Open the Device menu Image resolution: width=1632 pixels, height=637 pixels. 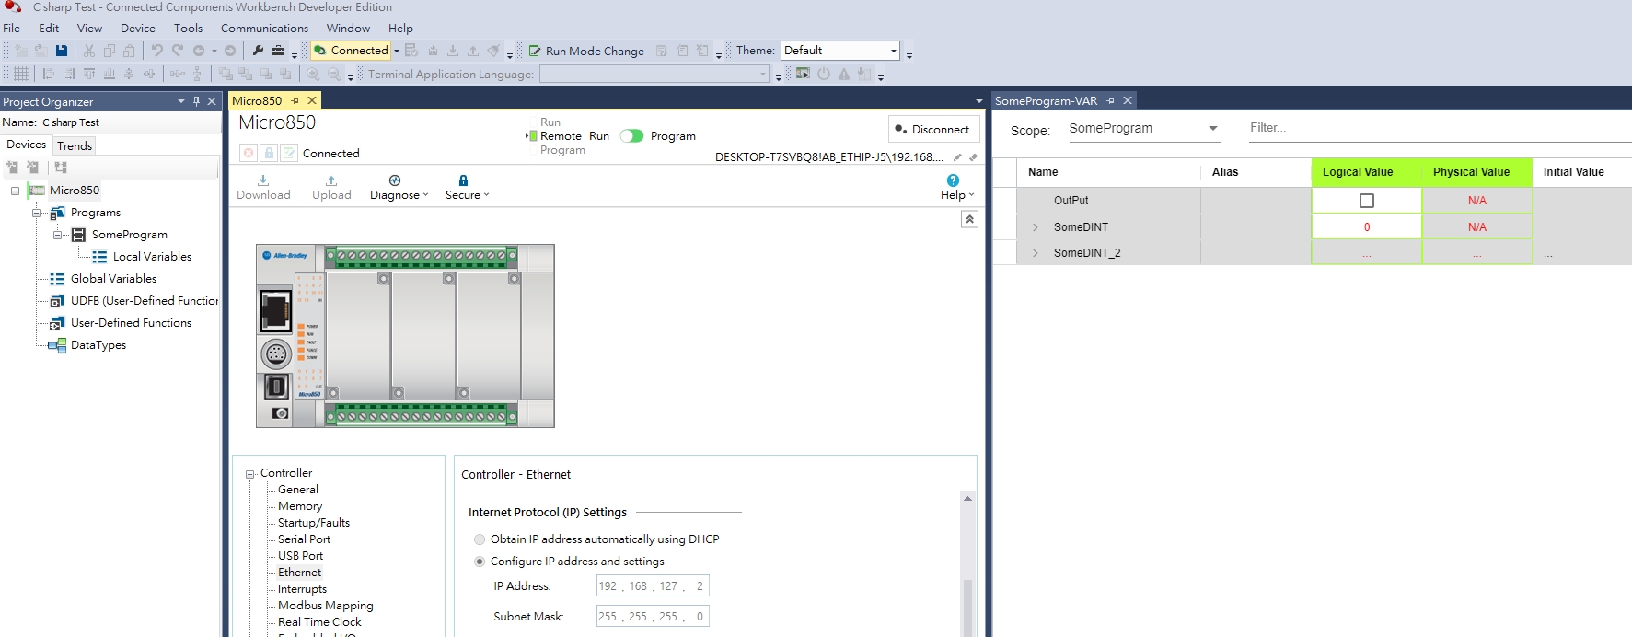(x=138, y=28)
